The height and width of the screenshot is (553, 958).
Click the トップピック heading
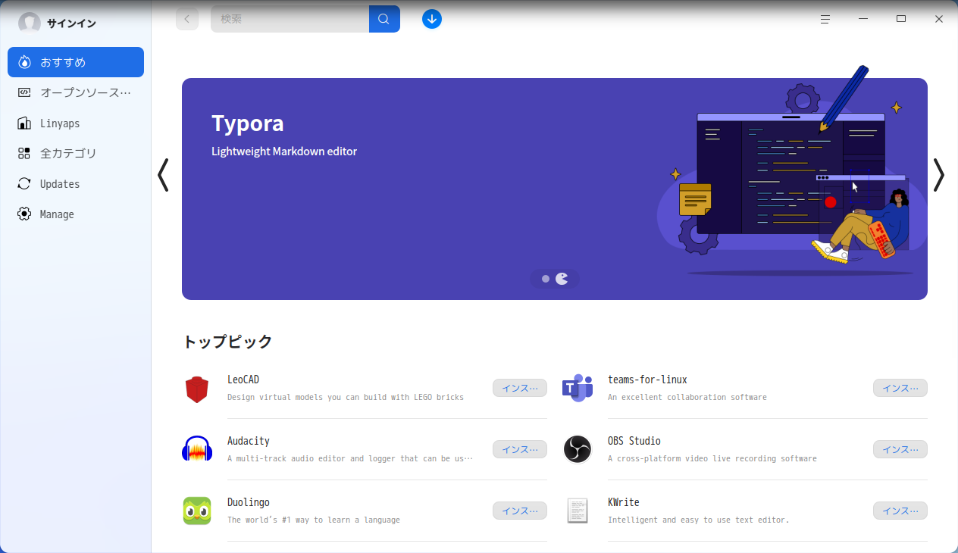pyautogui.click(x=227, y=342)
